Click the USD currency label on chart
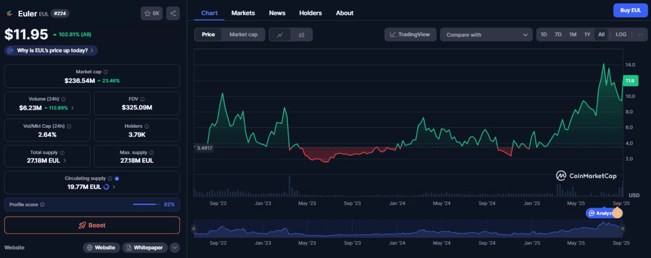 point(634,195)
